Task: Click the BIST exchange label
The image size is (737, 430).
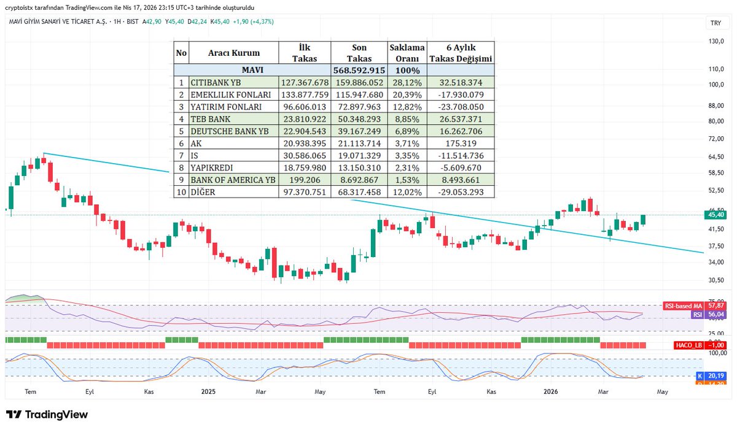Action: coord(133,21)
